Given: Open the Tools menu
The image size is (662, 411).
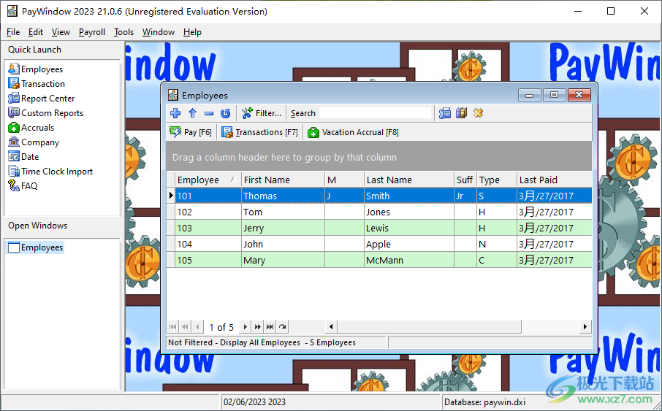Looking at the screenshot, I should point(123,32).
